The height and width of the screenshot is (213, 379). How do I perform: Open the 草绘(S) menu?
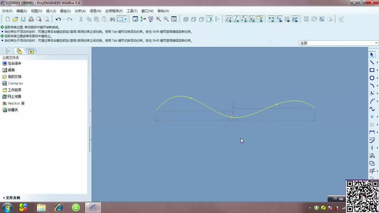click(x=65, y=11)
